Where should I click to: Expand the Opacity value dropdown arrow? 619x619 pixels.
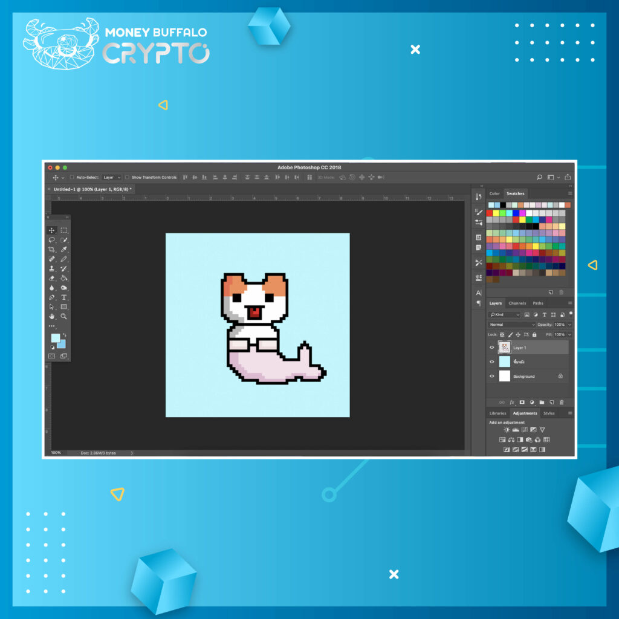pos(569,325)
